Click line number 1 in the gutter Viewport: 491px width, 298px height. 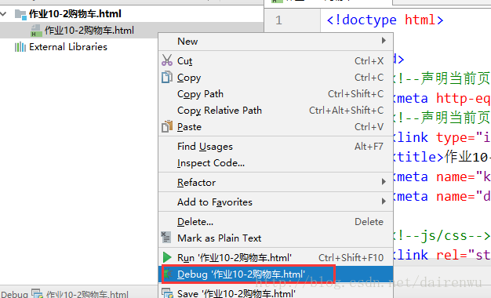point(278,20)
